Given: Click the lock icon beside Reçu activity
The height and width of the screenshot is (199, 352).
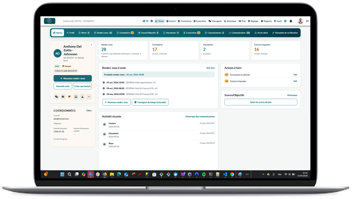Looking at the screenshot, I should click(104, 144).
